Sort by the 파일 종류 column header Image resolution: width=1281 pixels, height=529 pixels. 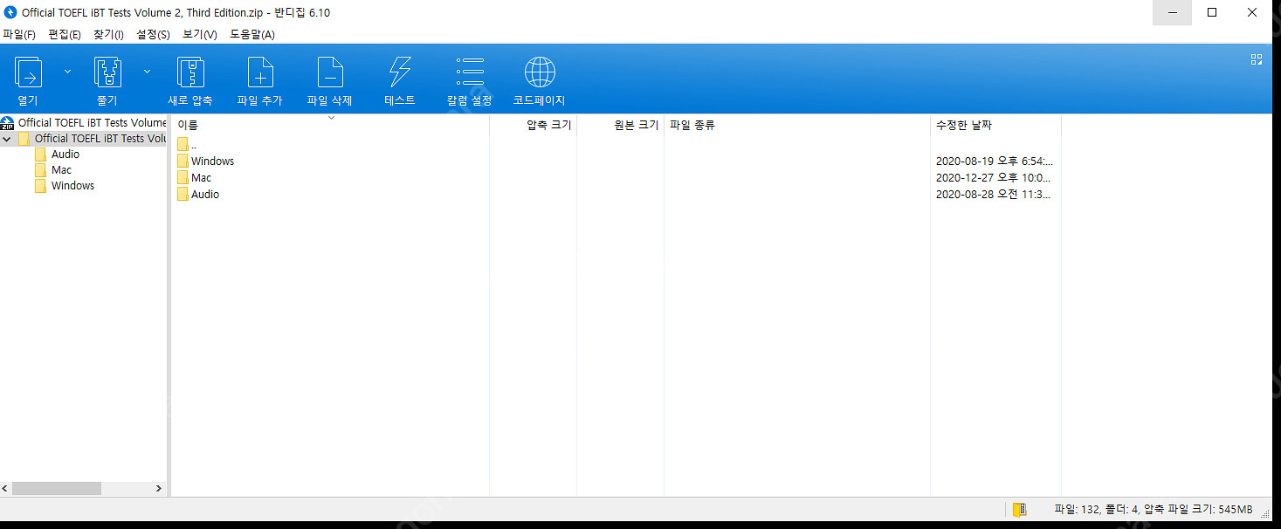pos(797,125)
